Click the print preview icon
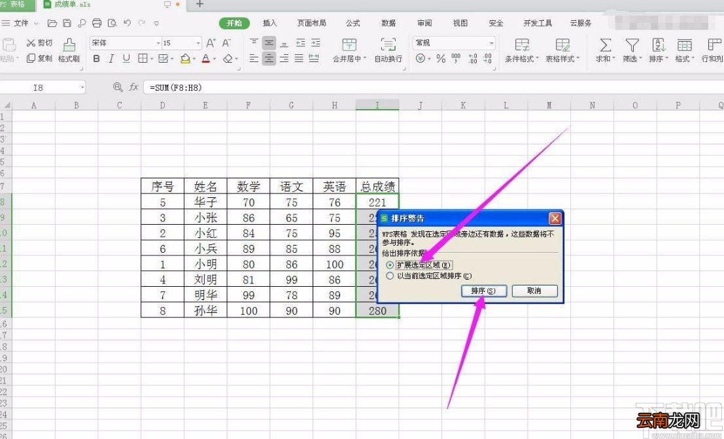Viewport: 724px width, 439px height. 112,23
